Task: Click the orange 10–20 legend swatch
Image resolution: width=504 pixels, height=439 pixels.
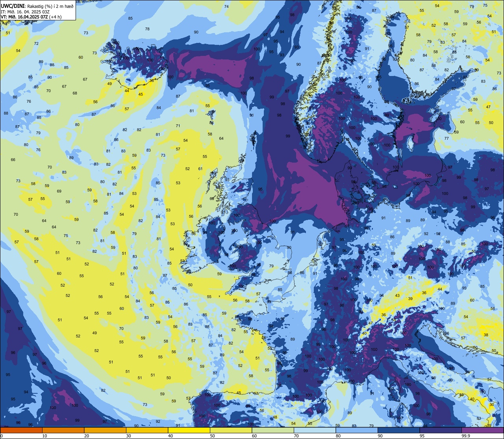Action: pos(63,430)
